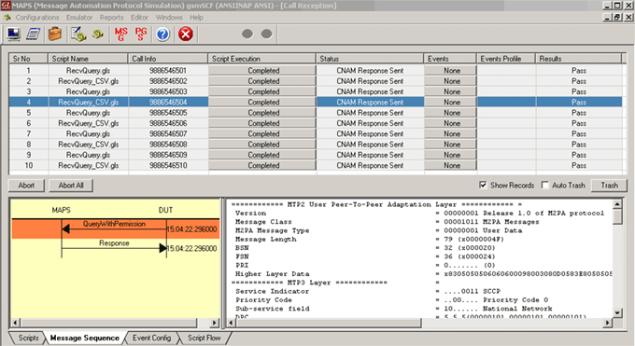Click sequence diagram right scroll arrow
Screen dimensions: 635x346
click(x=214, y=323)
